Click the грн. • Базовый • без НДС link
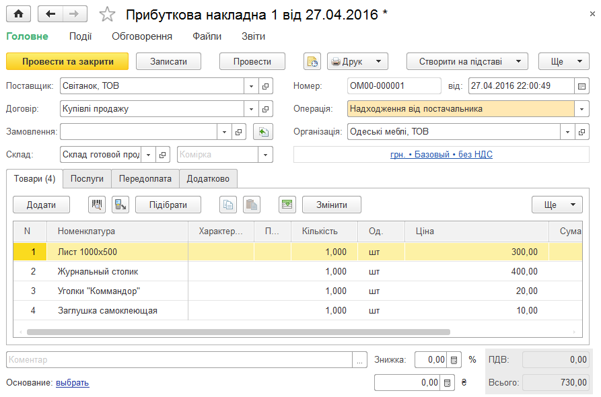The image size is (601, 397). point(441,155)
